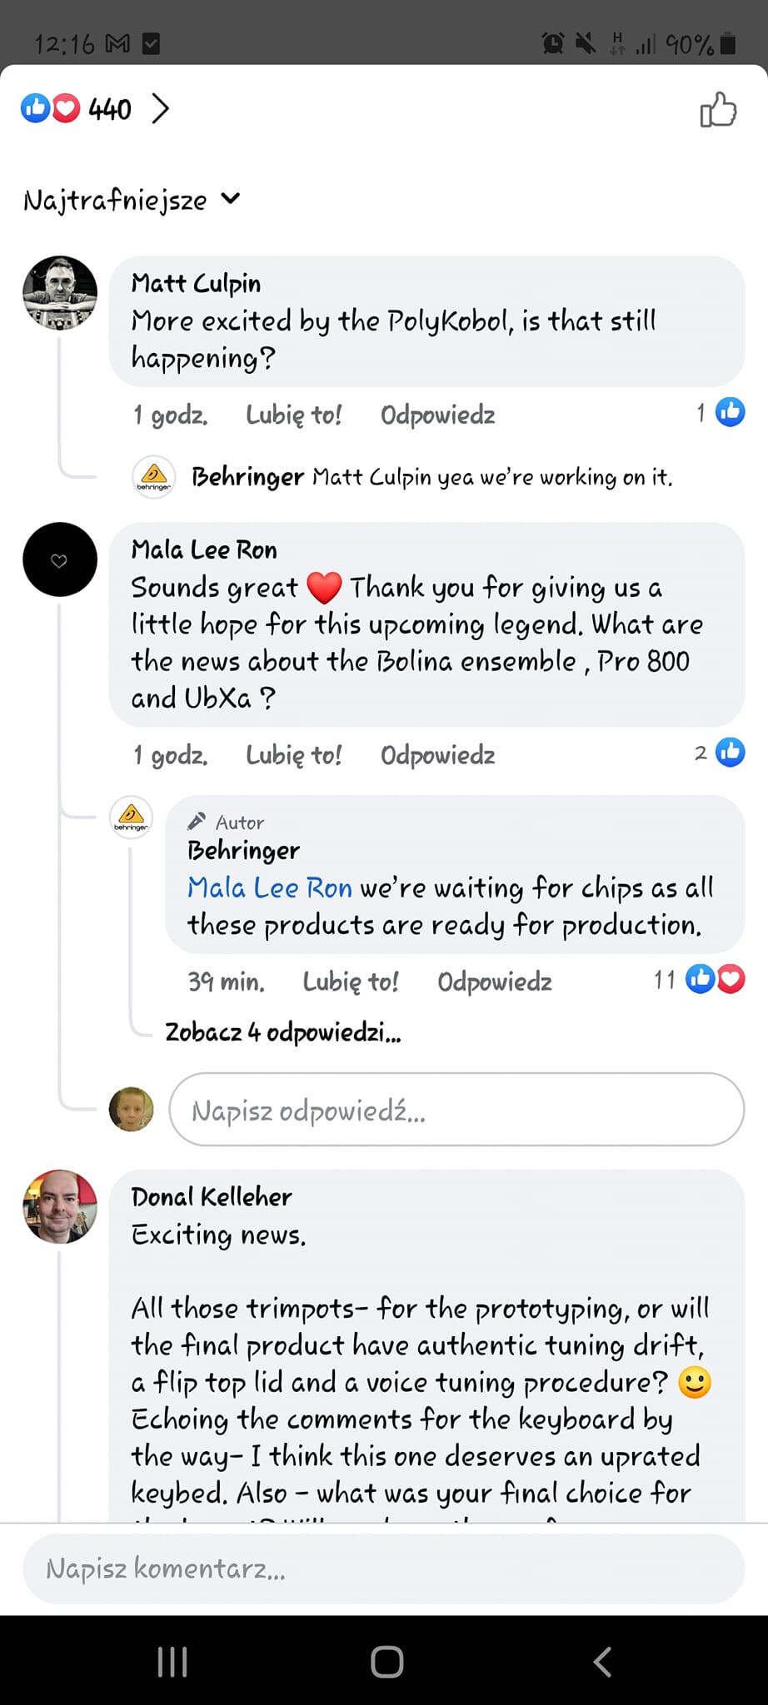This screenshot has height=1705, width=768.
Task: Open the Mala Lee Ron mention link
Action: pyautogui.click(x=270, y=887)
